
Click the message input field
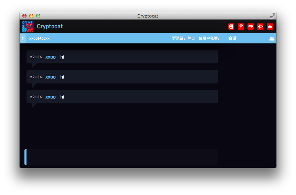tap(121, 157)
